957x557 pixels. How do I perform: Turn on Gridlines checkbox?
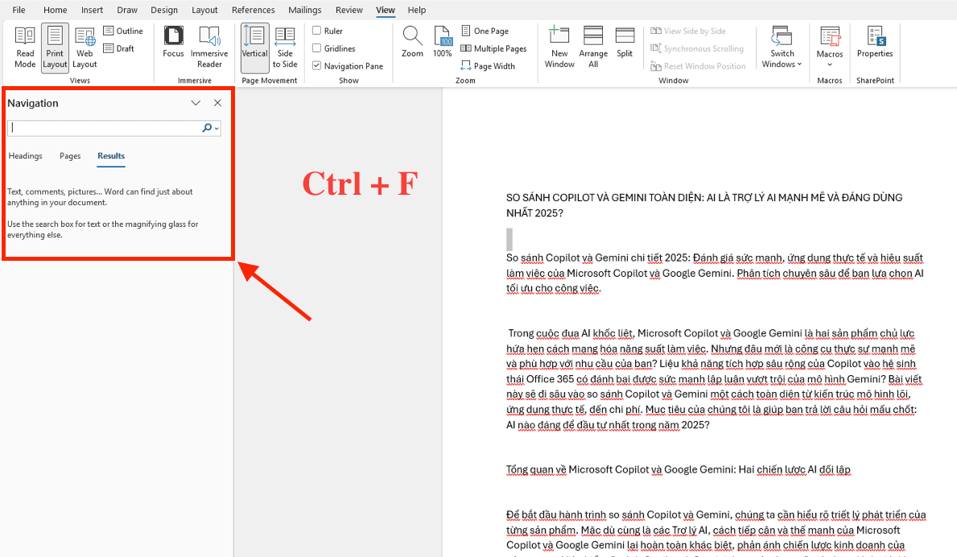tap(317, 48)
